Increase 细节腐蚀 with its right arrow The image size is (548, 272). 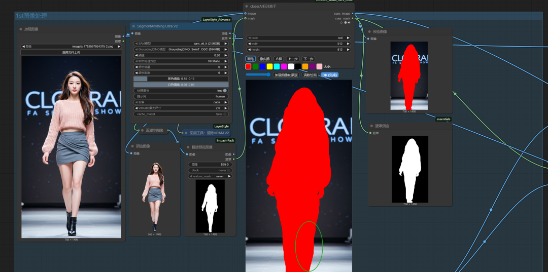coord(226,67)
